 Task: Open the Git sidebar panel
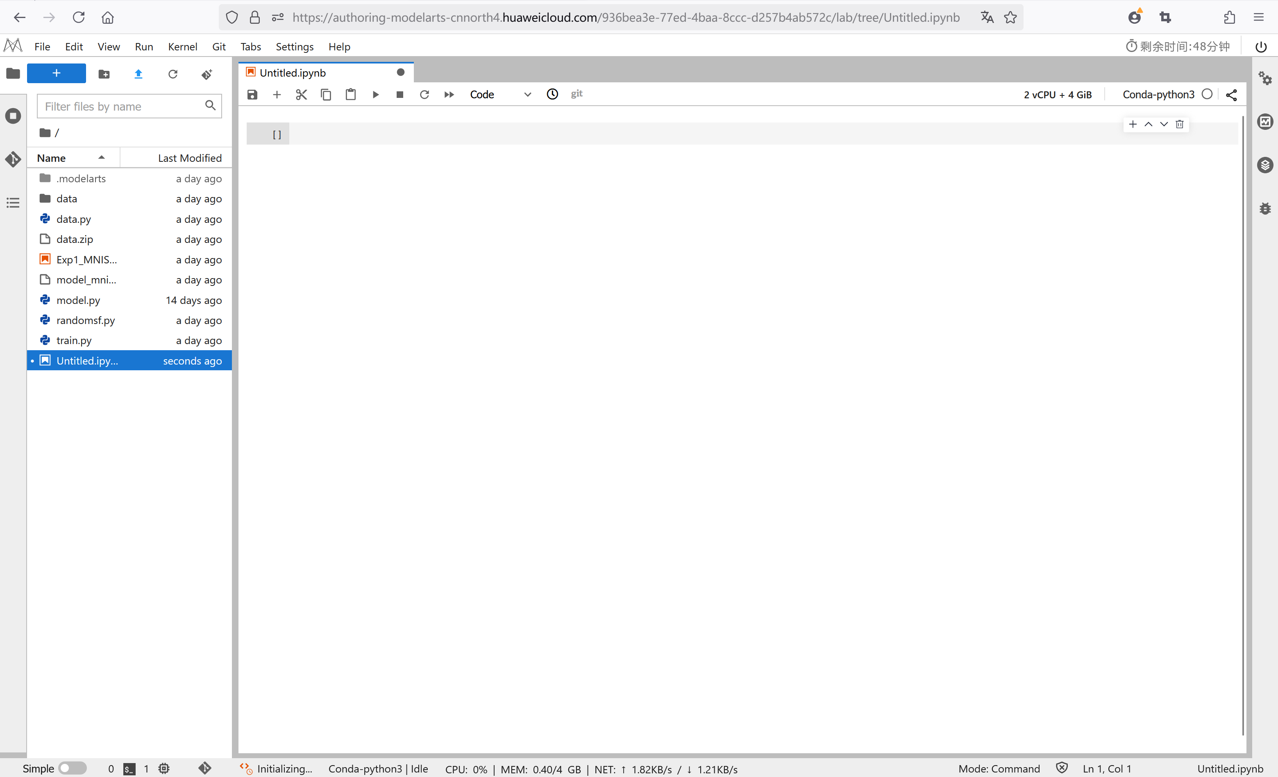coord(13,159)
